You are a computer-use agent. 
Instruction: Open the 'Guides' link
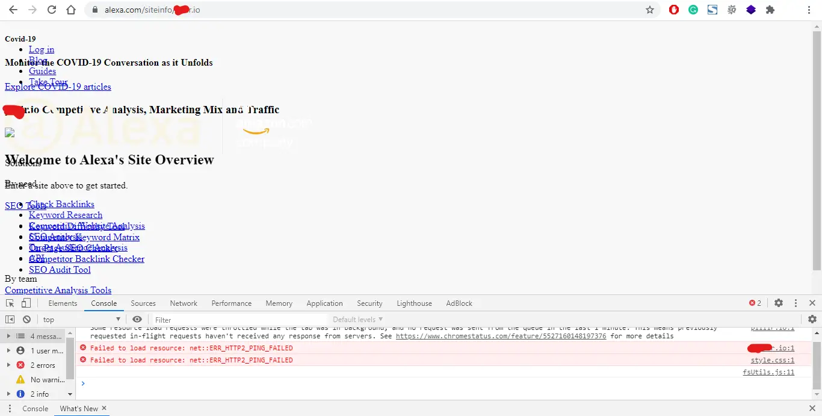point(42,71)
